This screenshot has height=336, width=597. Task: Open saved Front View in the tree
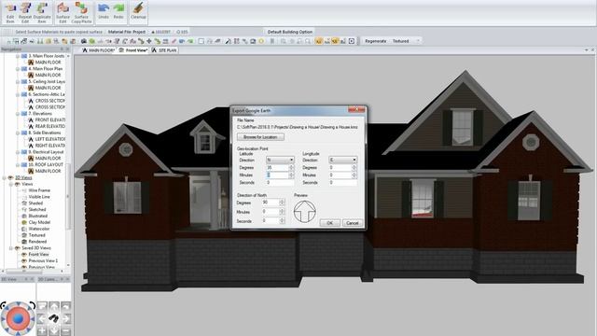(x=38, y=255)
